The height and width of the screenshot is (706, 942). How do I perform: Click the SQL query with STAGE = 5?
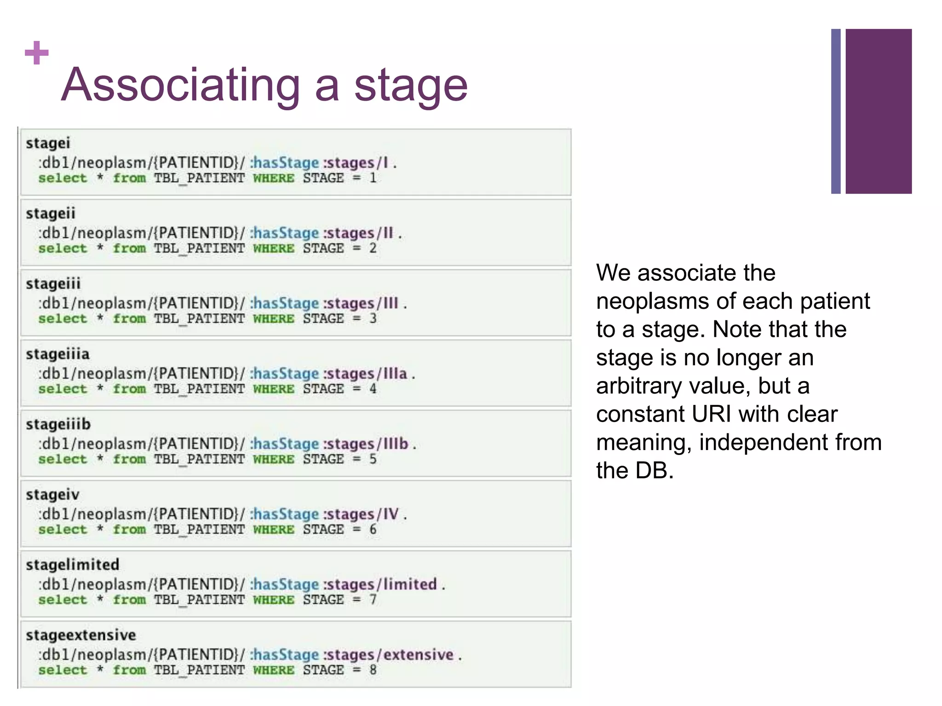click(207, 459)
